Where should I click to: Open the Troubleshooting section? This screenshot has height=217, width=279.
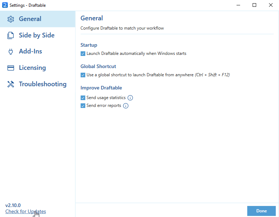point(37,84)
